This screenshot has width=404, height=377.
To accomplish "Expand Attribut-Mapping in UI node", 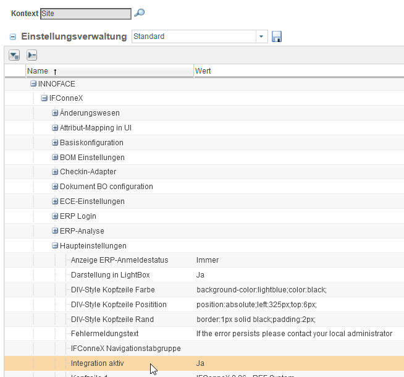I will click(x=55, y=128).
